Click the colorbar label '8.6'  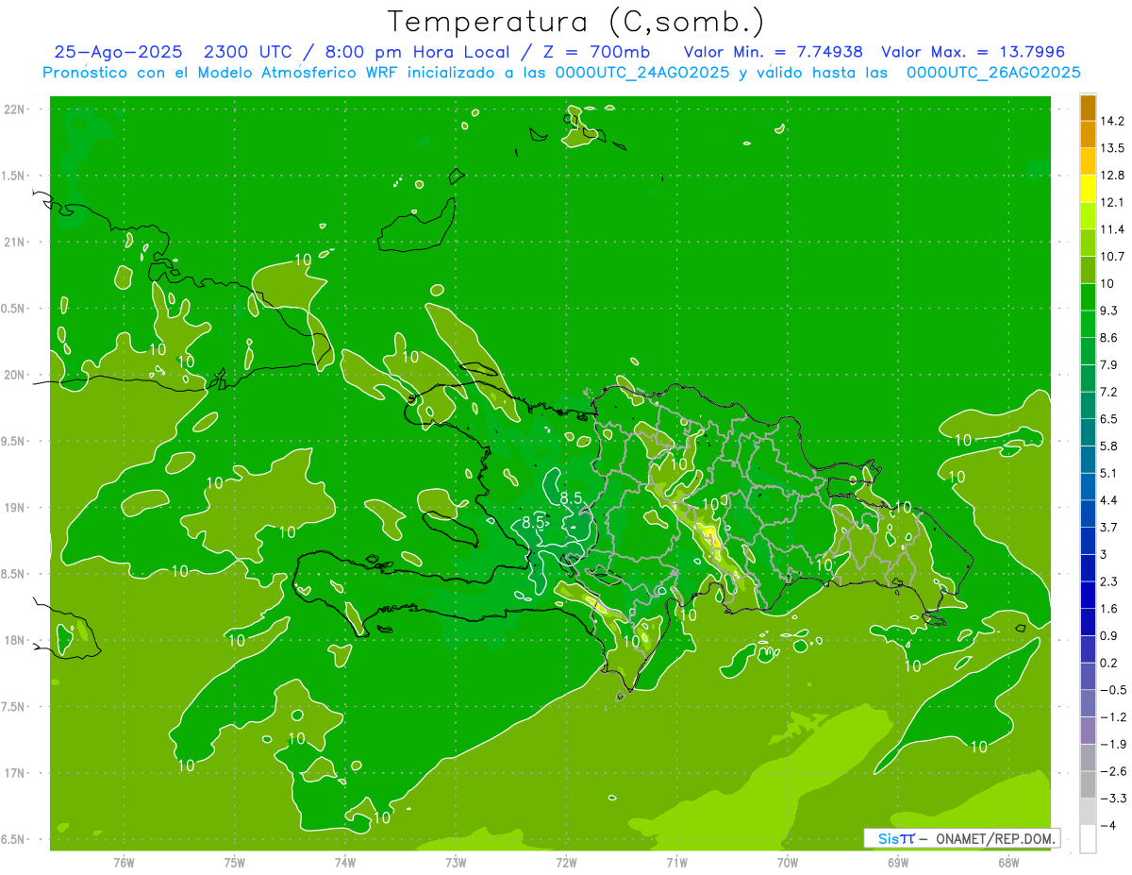click(1108, 338)
